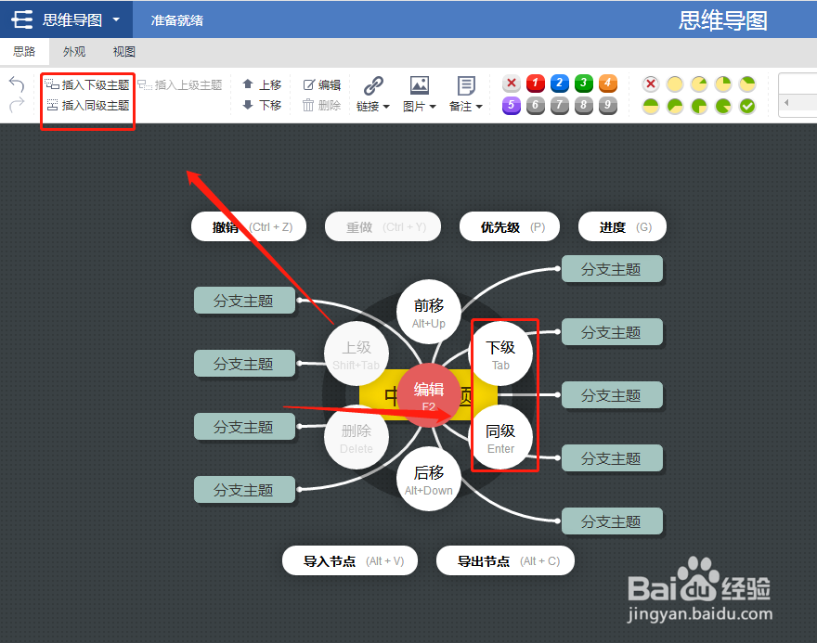817x643 pixels.
Task: Select red priority 1 icon
Action: coord(535,84)
